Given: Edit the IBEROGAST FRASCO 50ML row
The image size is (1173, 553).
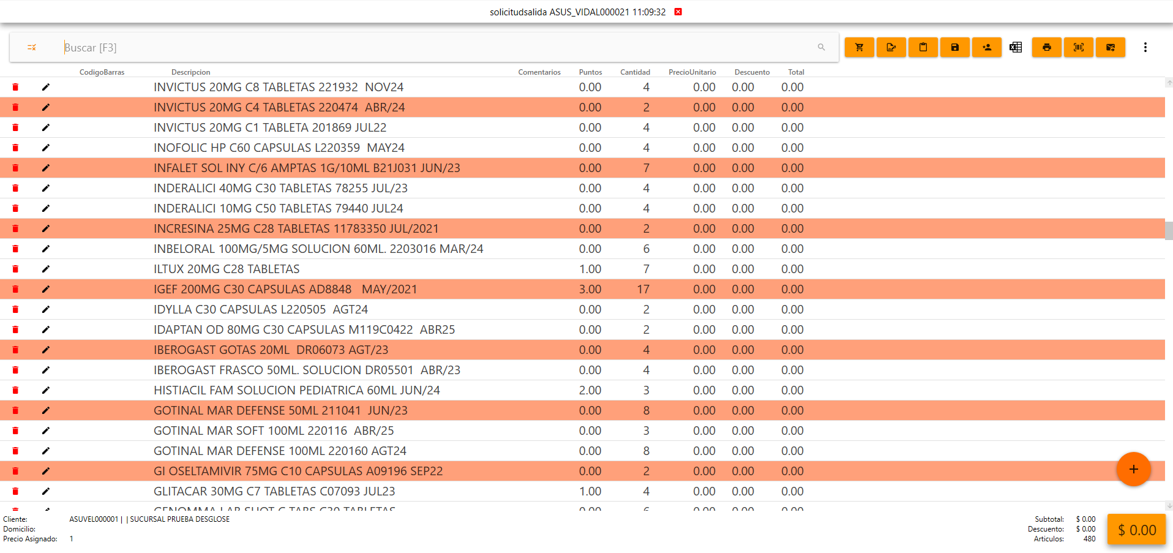Looking at the screenshot, I should point(46,370).
